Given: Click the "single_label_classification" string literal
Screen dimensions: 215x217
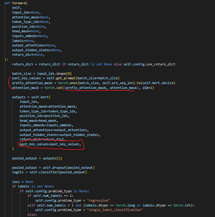Looking at the screenshot, I should pyautogui.click(x=115, y=210).
